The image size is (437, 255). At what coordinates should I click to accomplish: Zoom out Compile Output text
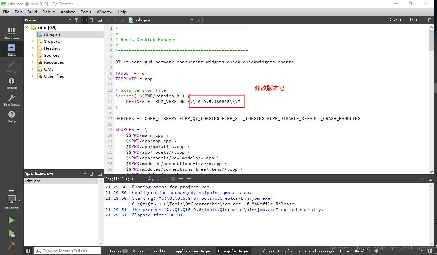[x=189, y=179]
